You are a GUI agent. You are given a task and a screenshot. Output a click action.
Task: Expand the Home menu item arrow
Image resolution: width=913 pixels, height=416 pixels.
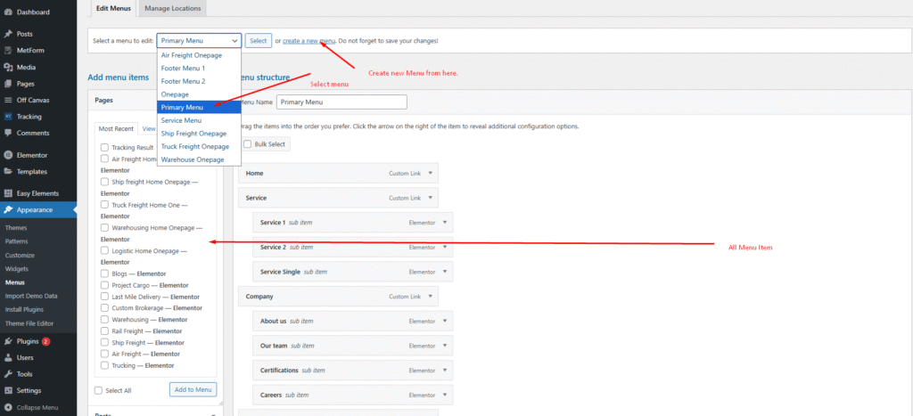[431, 173]
